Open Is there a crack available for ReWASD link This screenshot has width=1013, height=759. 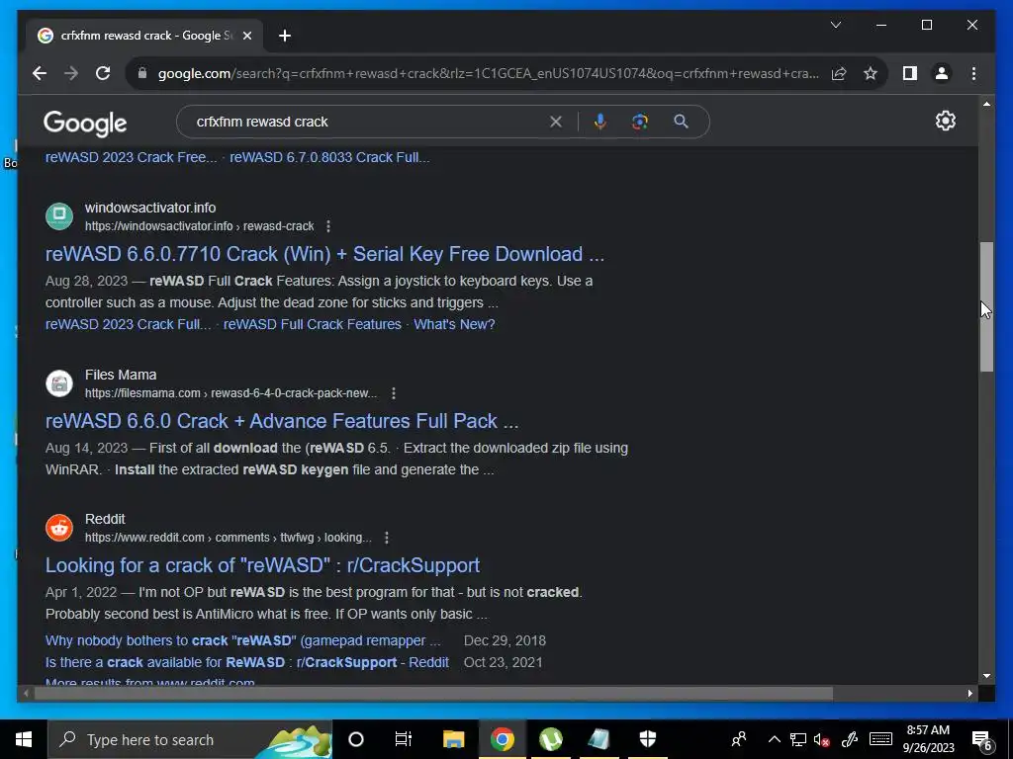(x=246, y=662)
